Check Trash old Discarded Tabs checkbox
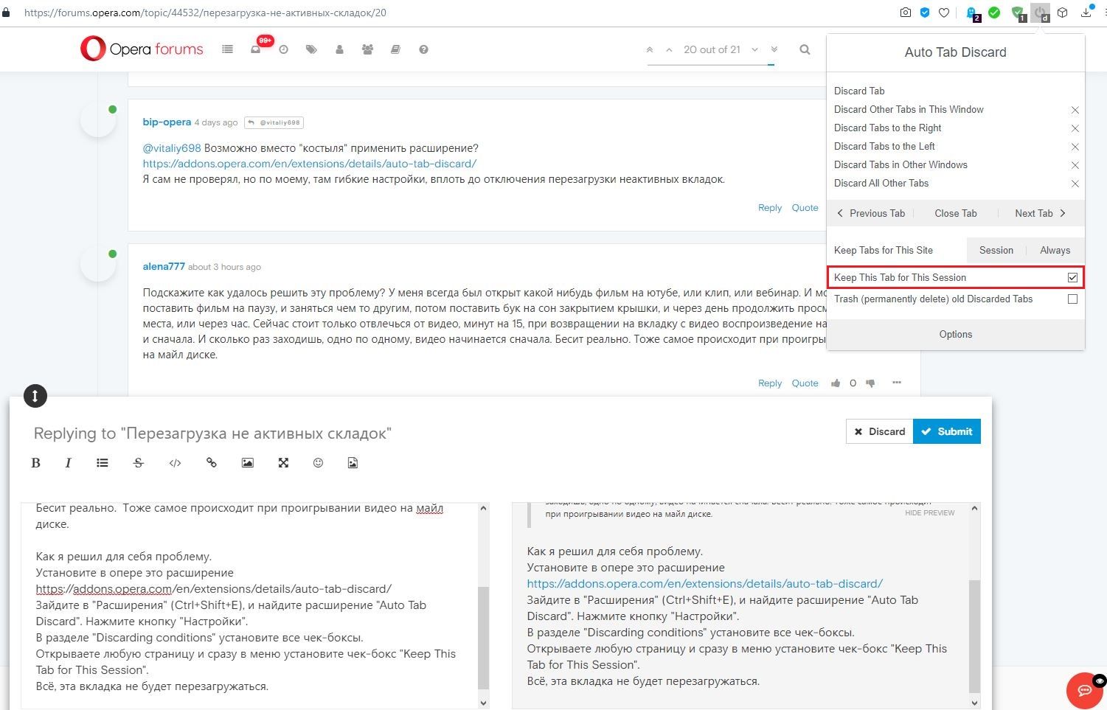The height and width of the screenshot is (710, 1107). 1072,299
